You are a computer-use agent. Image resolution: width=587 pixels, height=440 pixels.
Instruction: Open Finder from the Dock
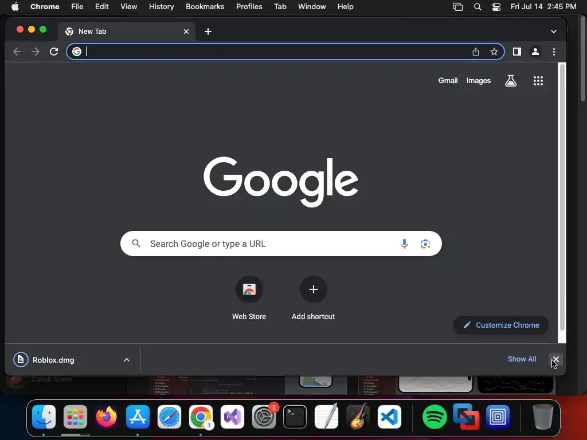pyautogui.click(x=44, y=417)
